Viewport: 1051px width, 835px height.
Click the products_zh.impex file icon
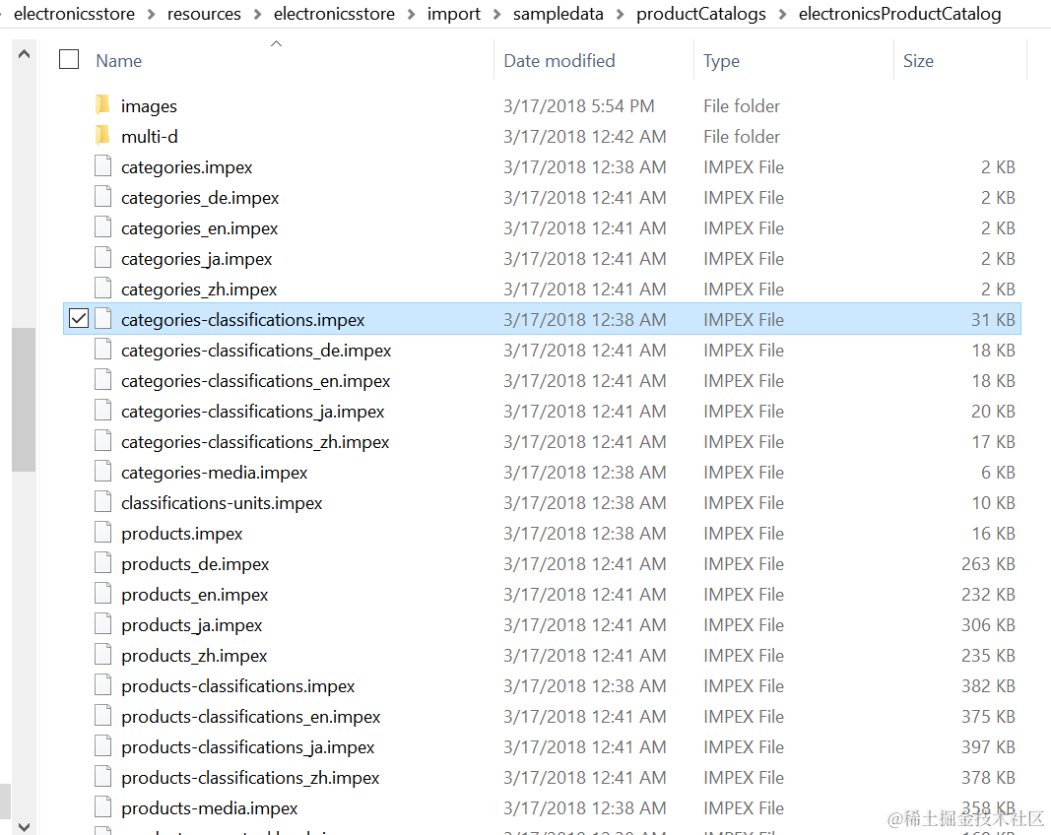coord(102,654)
